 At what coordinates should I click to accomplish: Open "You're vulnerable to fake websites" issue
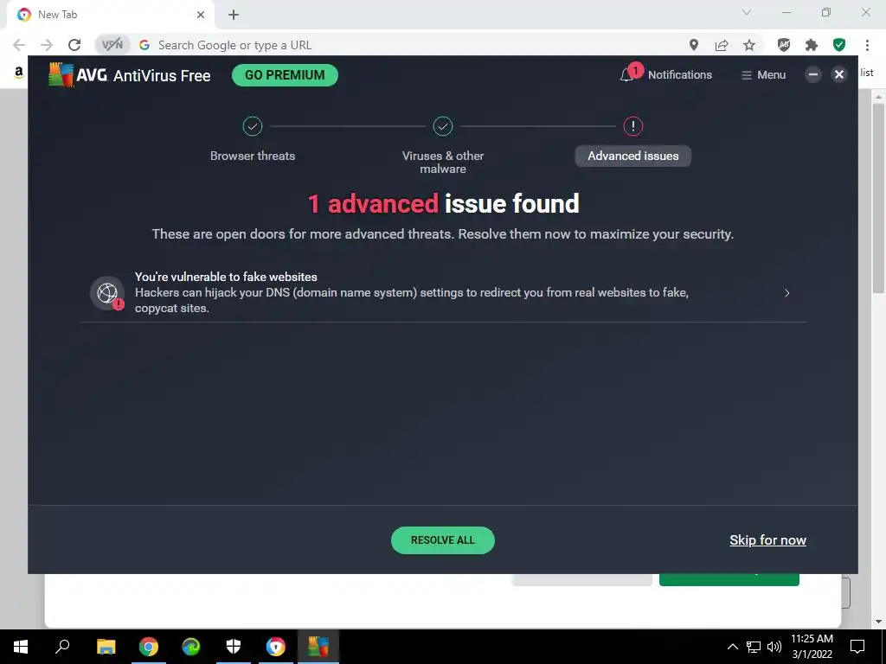[x=443, y=292]
